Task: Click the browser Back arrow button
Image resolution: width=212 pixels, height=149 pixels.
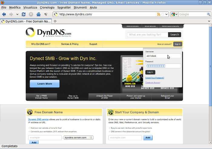Action: (x=4, y=14)
